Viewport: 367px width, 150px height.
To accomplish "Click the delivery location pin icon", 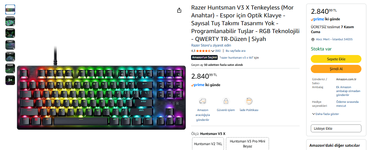I will pos(313,40).
